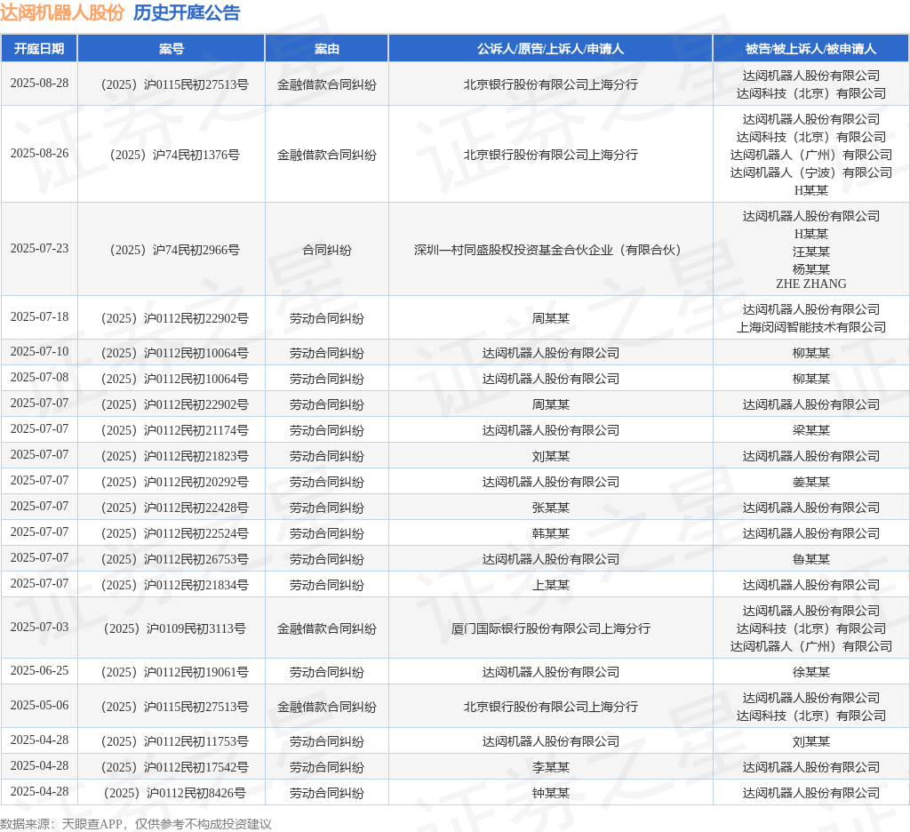Click the 劳动合同纠纷 cell in the 19061号 row
The width and height of the screenshot is (910, 832).
[x=327, y=672]
